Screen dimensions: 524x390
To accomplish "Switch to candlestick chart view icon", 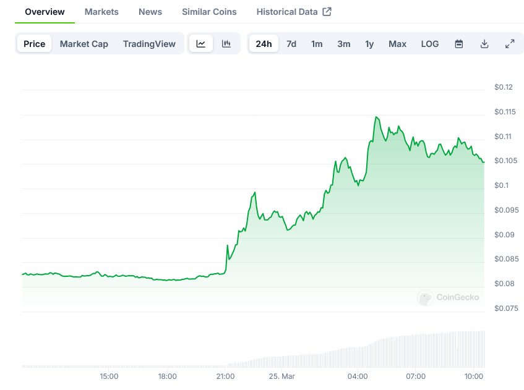I will [226, 43].
